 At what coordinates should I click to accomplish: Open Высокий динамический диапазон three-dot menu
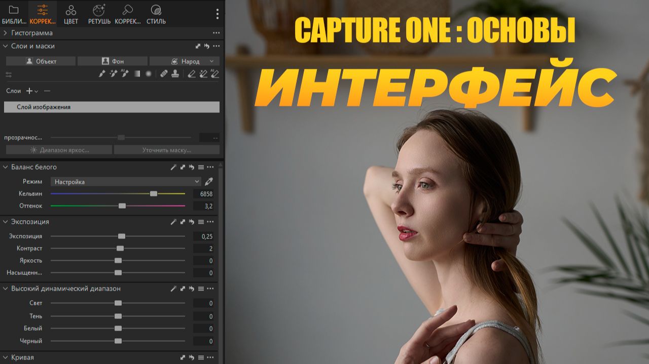(x=210, y=289)
